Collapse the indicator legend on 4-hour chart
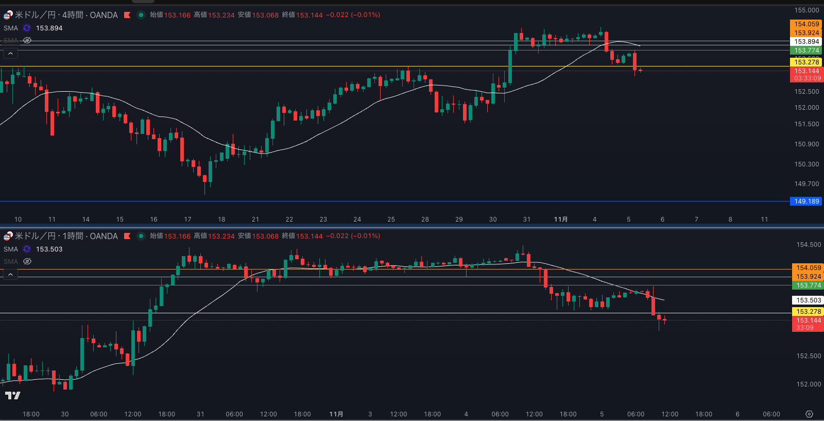This screenshot has width=824, height=421. (10, 53)
